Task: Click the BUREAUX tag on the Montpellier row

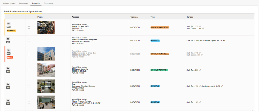Action: pyautogui.click(x=155, y=41)
